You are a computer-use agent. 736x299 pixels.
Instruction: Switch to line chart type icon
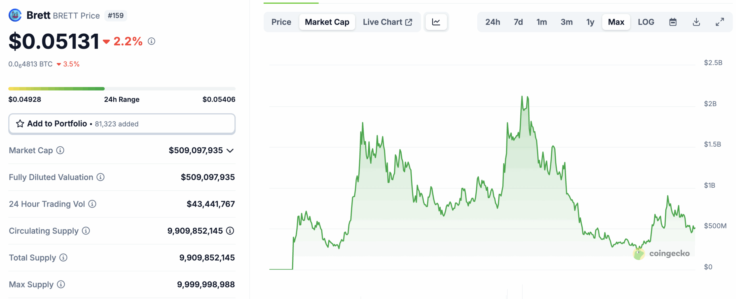(436, 22)
